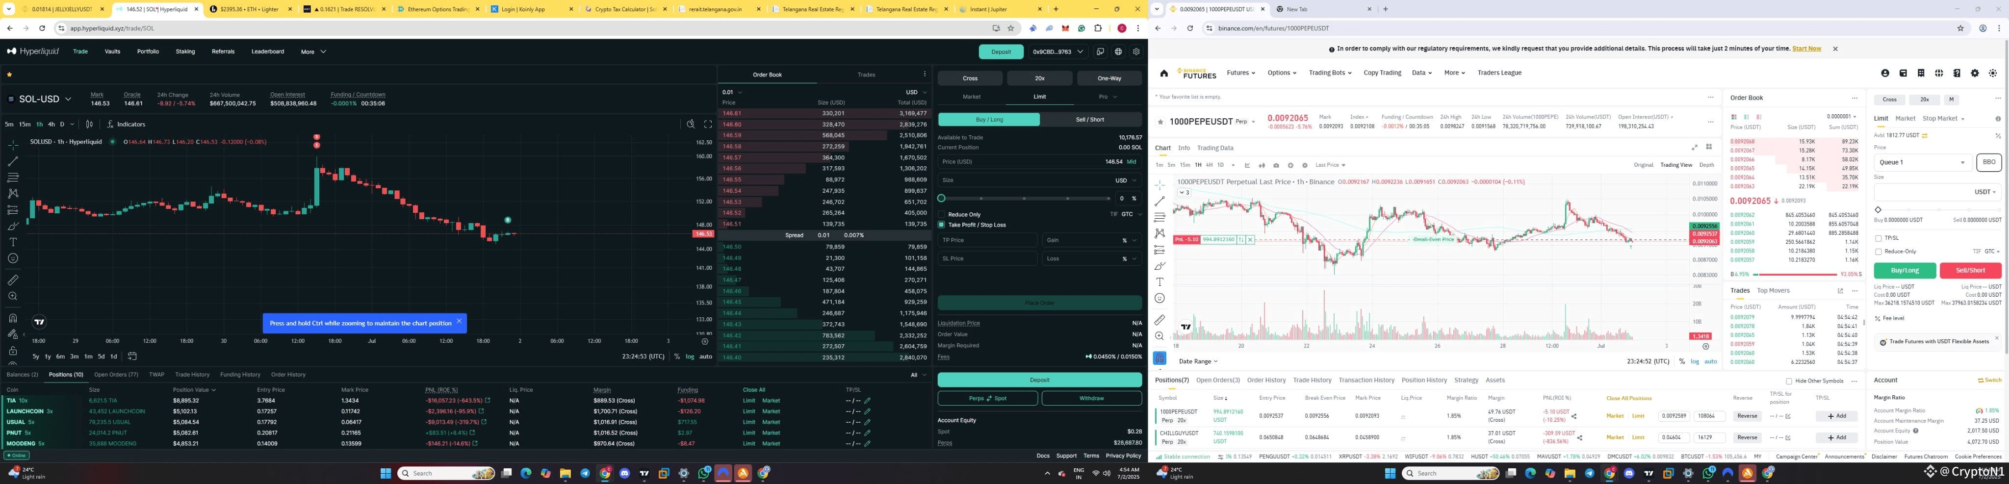
Task: Click Sell / Short on Hyperliquid
Action: click(1090, 120)
